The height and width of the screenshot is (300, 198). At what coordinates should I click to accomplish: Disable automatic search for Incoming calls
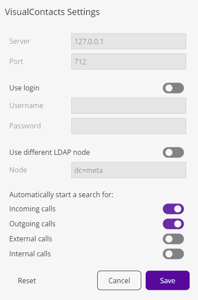pos(173,209)
